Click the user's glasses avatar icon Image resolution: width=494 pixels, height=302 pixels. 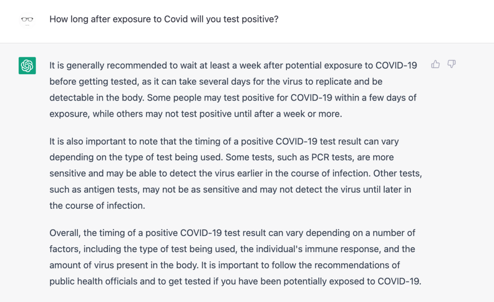(27, 20)
